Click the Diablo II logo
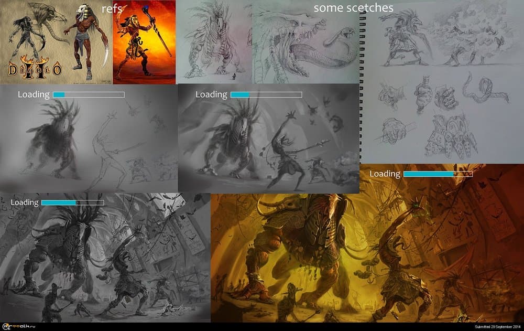The width and height of the screenshot is (524, 331). (34, 67)
